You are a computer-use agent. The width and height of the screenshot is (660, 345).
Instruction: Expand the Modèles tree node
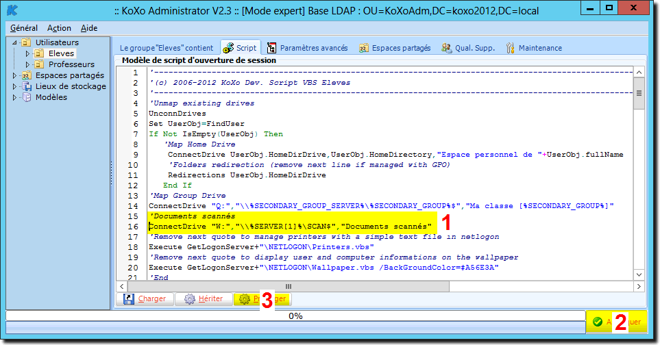coord(14,97)
